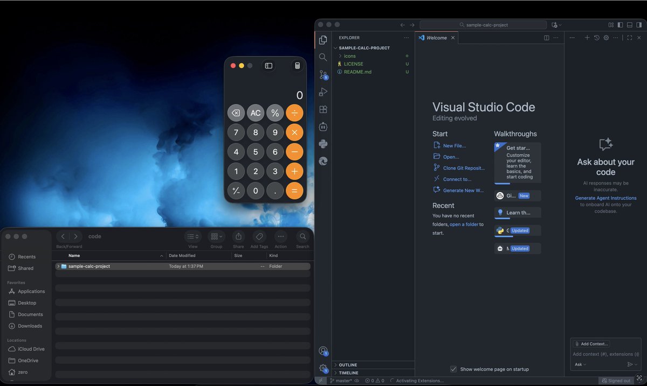This screenshot has height=386, width=647.
Task: Click the calculator mode icon in Calculator title bar
Action: pyautogui.click(x=297, y=66)
